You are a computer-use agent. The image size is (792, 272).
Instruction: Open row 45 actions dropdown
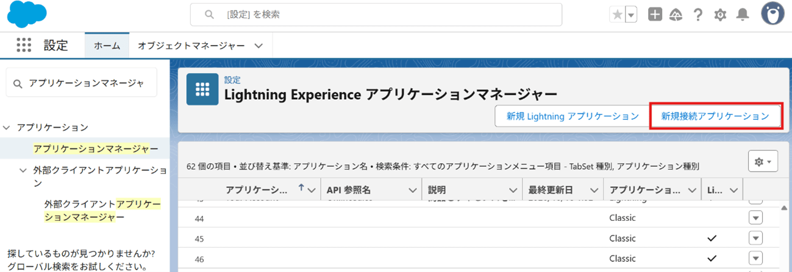click(x=756, y=238)
